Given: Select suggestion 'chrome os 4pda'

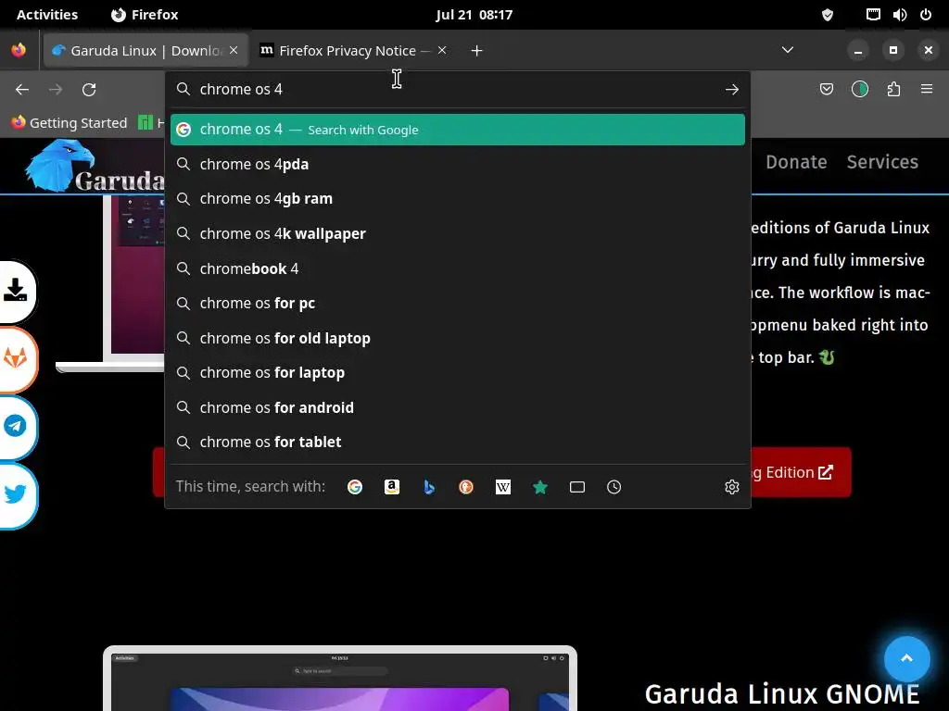Looking at the screenshot, I should click(x=458, y=165).
